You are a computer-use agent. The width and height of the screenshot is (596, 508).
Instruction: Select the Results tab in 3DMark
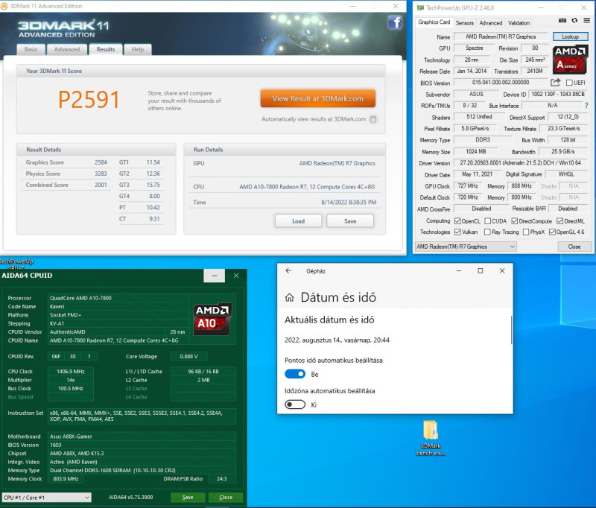pos(106,49)
